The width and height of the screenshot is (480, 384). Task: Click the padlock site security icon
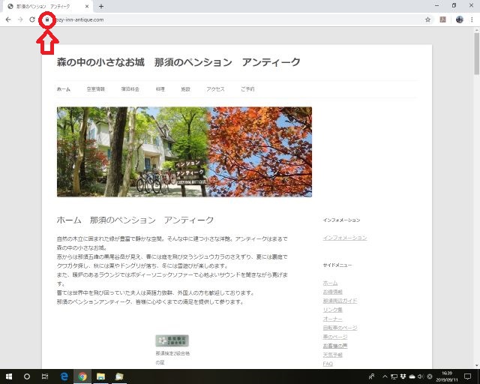tap(47, 19)
